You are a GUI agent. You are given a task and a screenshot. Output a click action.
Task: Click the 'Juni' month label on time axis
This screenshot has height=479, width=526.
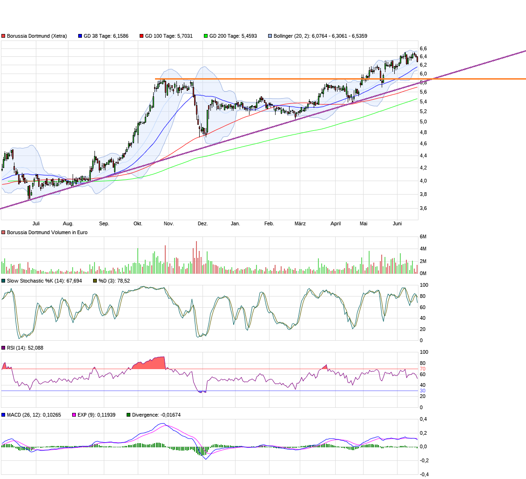397,223
